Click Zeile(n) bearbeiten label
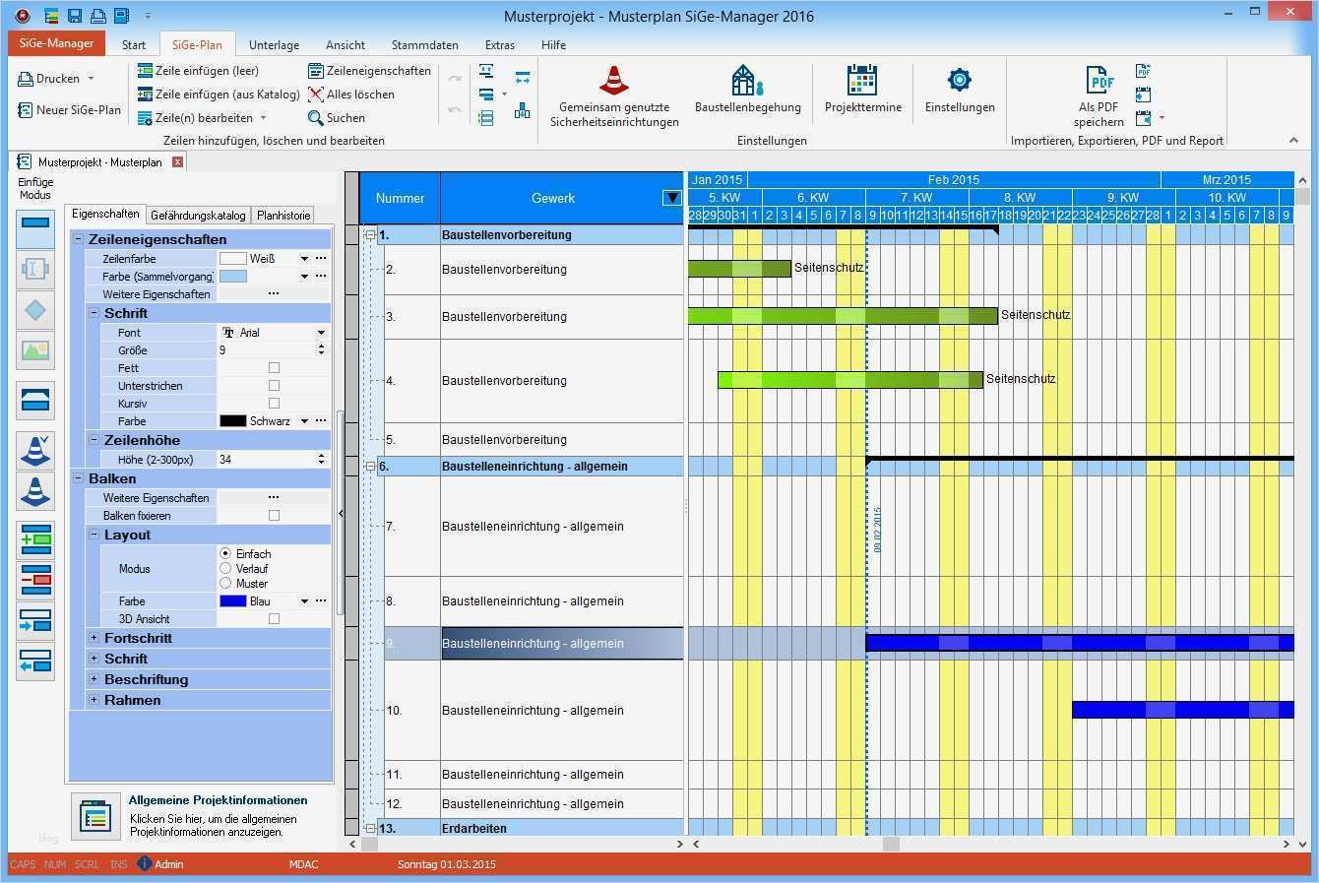Screen dimensions: 1319x883 tap(204, 118)
